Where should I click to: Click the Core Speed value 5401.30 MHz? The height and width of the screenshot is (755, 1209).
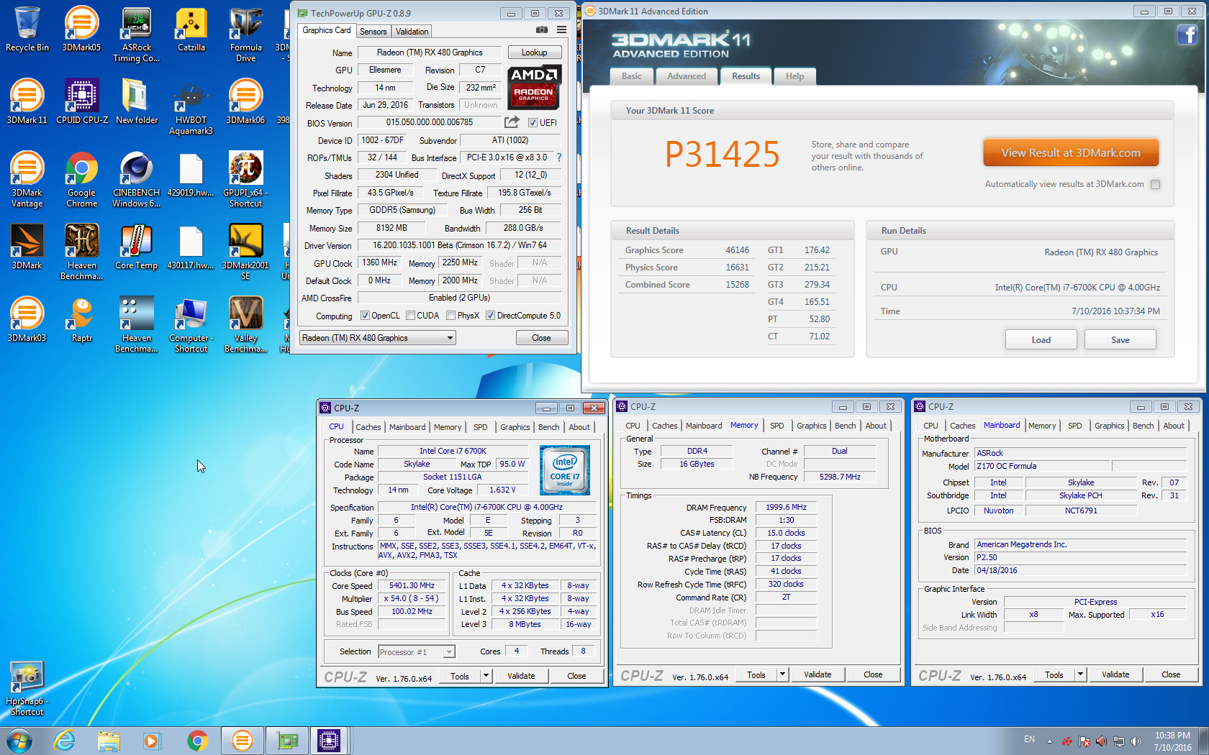click(x=412, y=586)
